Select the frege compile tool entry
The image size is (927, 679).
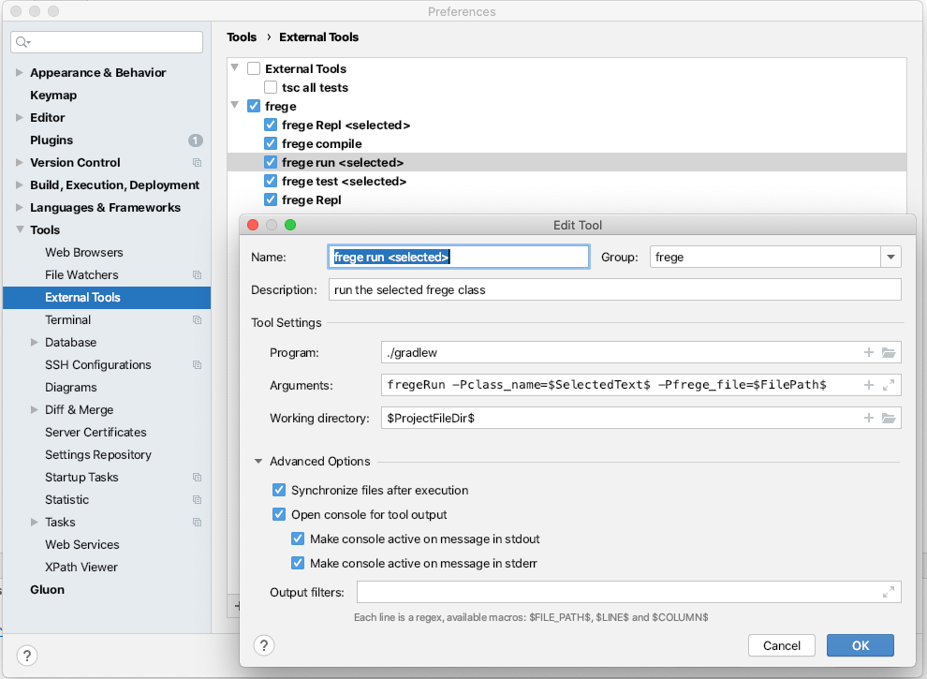[x=321, y=143]
